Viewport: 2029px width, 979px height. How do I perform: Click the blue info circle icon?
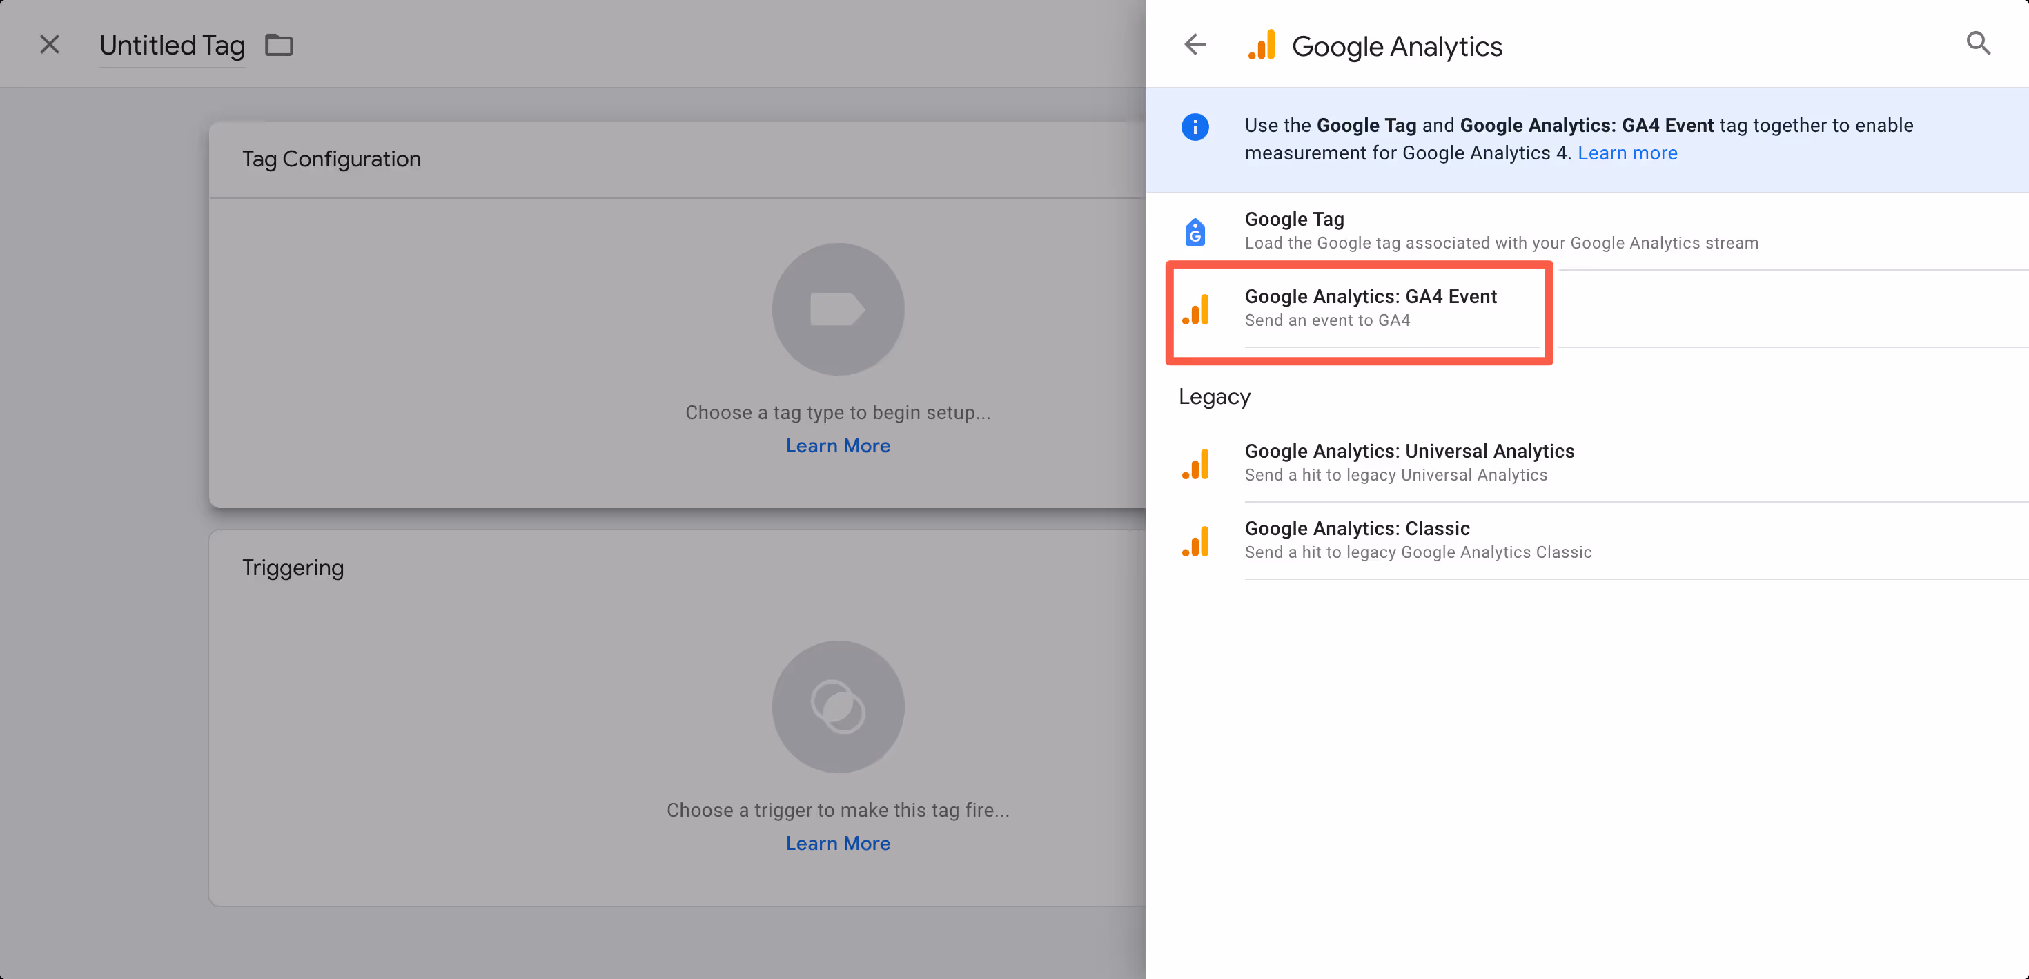pyautogui.click(x=1195, y=127)
